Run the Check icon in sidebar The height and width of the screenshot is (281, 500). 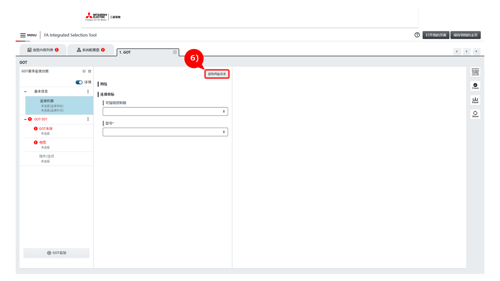coord(475,86)
